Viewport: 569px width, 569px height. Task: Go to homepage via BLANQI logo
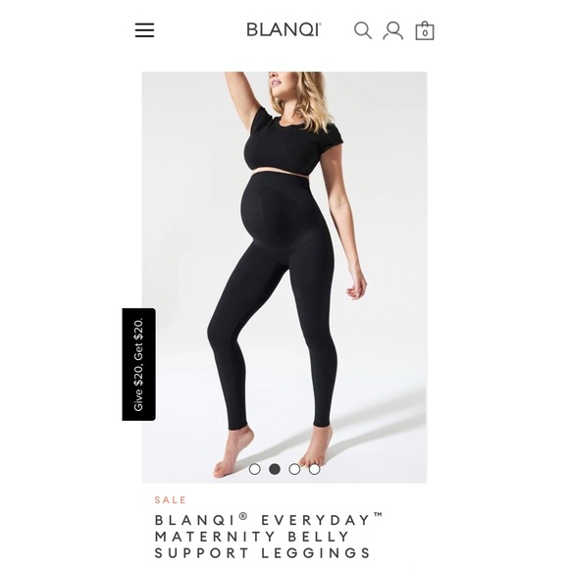[x=284, y=29]
